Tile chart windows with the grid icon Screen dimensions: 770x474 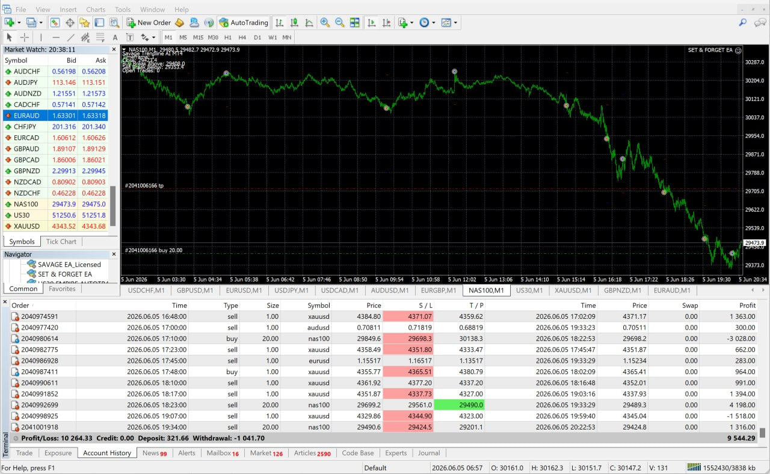pos(354,22)
